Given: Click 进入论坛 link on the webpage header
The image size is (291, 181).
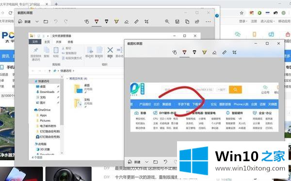Looking at the screenshot, I should click(267, 21).
